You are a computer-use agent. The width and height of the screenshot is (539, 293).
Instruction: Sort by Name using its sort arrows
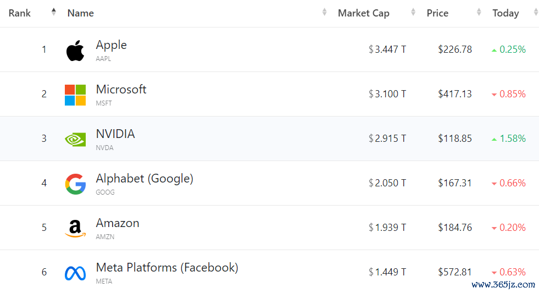[x=324, y=12]
